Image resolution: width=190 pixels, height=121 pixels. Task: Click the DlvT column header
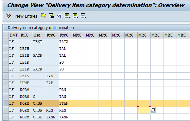click(x=14, y=35)
